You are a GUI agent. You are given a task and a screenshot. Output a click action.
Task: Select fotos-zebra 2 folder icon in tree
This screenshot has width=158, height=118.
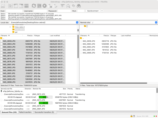(x=13, y=27)
